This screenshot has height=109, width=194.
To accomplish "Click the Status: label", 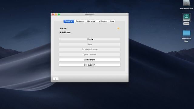I will (63, 28).
